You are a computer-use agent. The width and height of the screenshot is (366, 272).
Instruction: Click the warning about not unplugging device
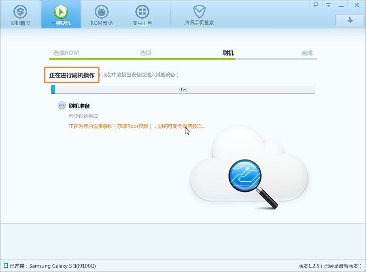coord(139,75)
